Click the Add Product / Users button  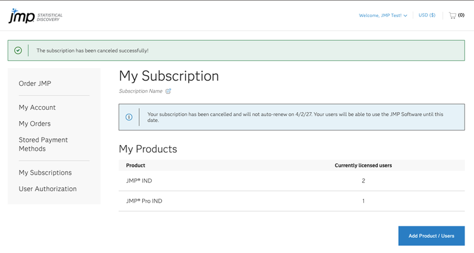tap(432, 236)
